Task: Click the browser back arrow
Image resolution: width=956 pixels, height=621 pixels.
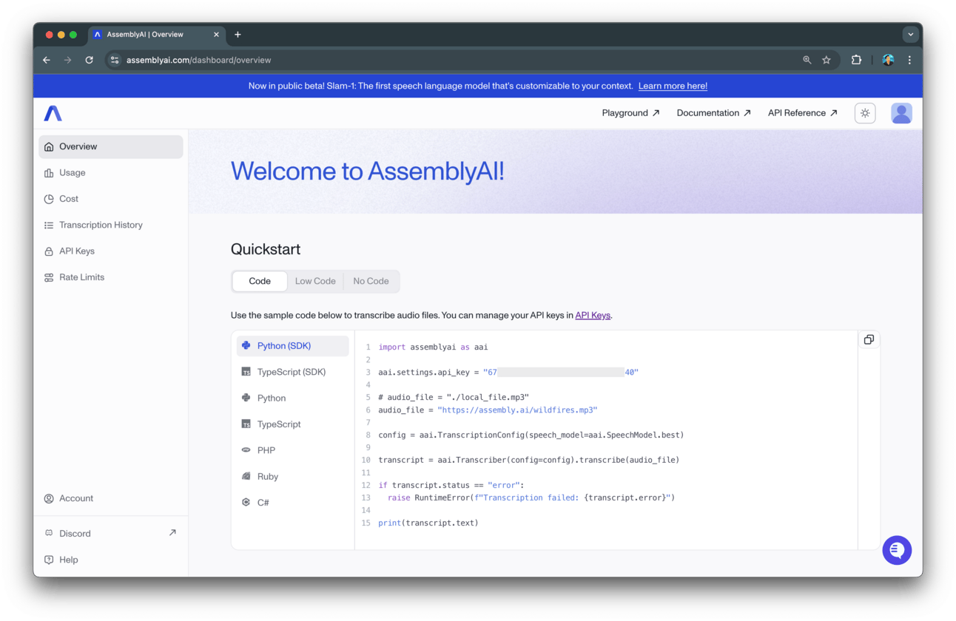Action: 47,60
